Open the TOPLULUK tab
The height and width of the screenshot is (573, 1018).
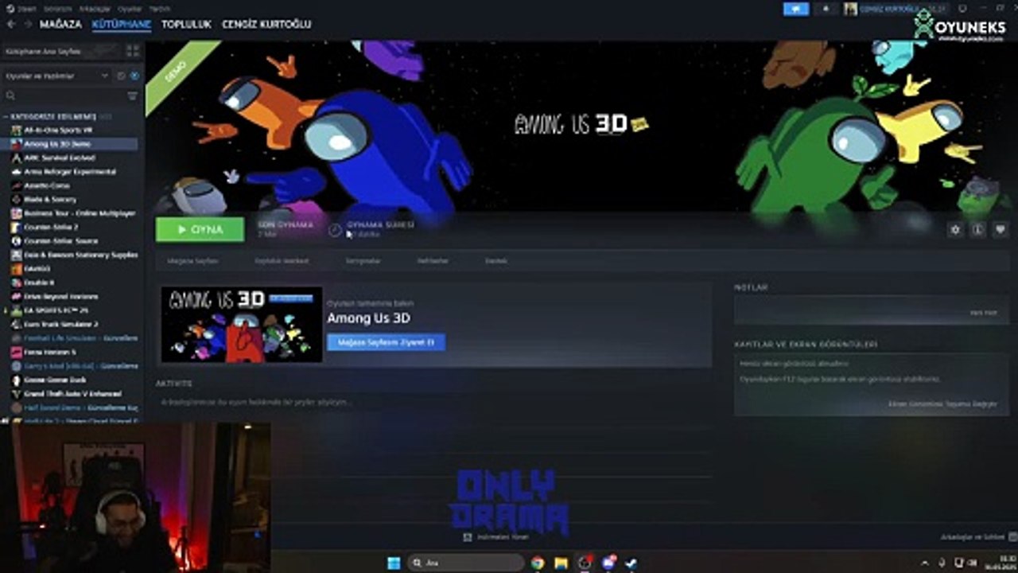(186, 24)
